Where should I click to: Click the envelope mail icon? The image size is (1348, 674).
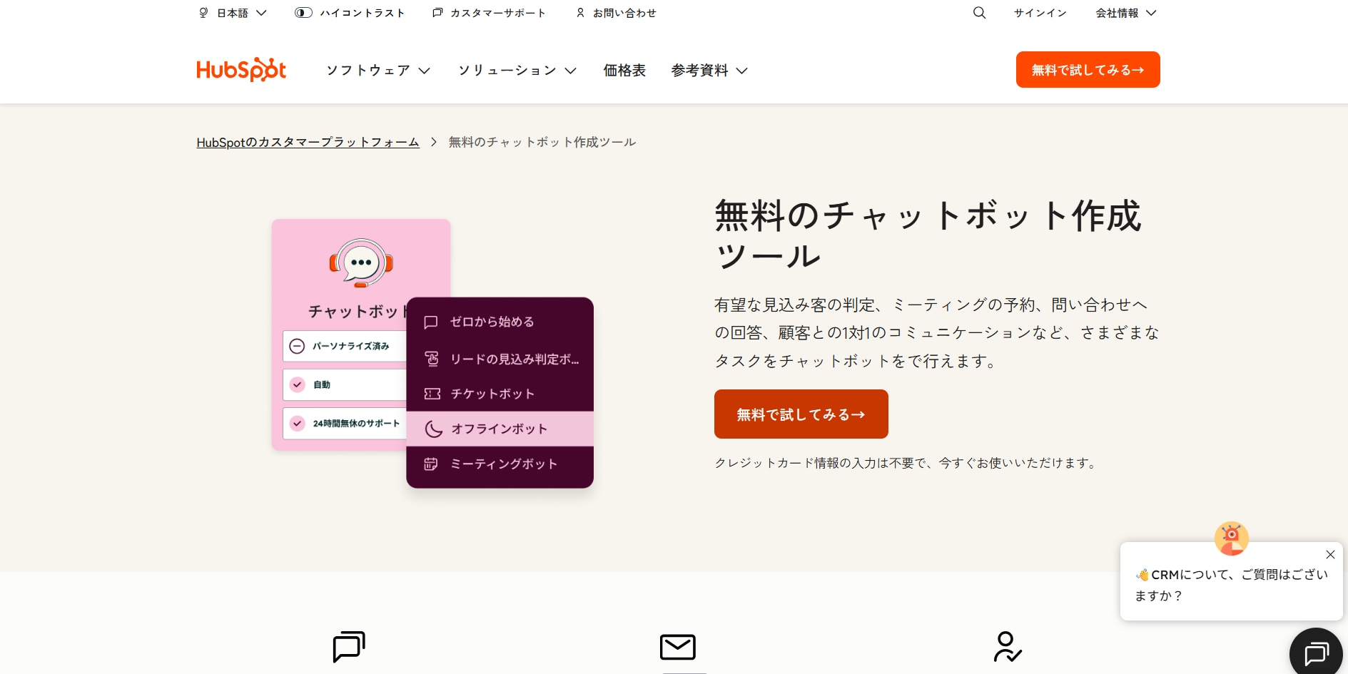point(677,647)
